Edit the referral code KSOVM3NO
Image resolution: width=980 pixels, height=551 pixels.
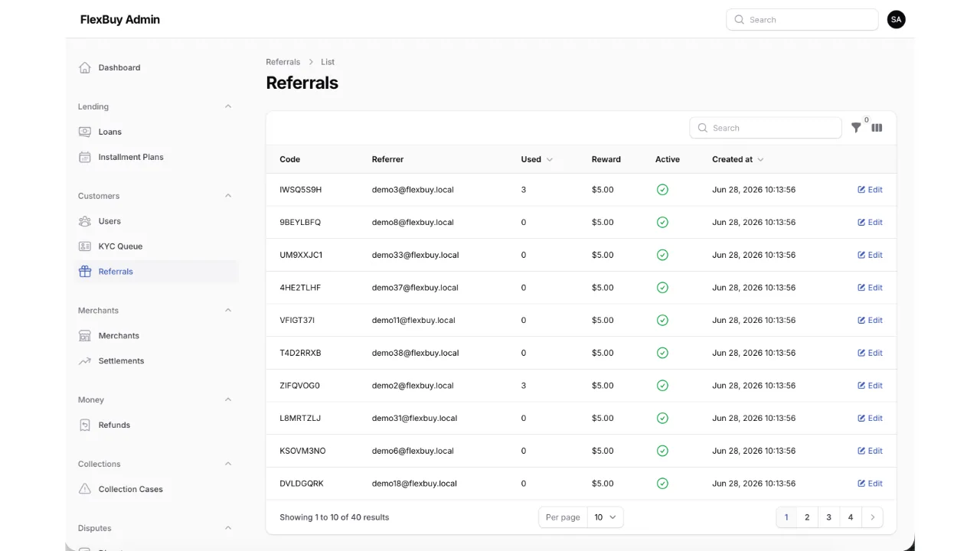point(870,451)
